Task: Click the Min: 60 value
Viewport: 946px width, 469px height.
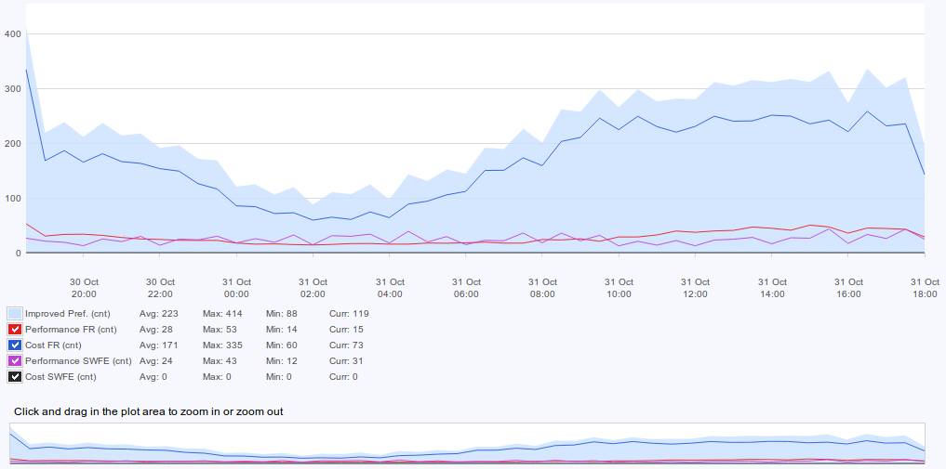Action: pos(281,345)
